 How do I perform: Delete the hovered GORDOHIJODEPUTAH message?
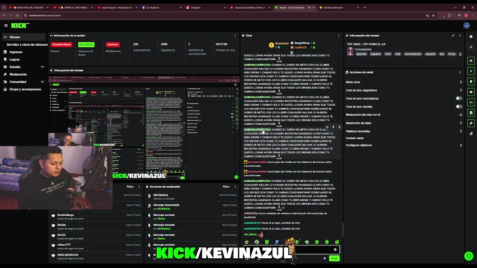pyautogui.click(x=339, y=127)
